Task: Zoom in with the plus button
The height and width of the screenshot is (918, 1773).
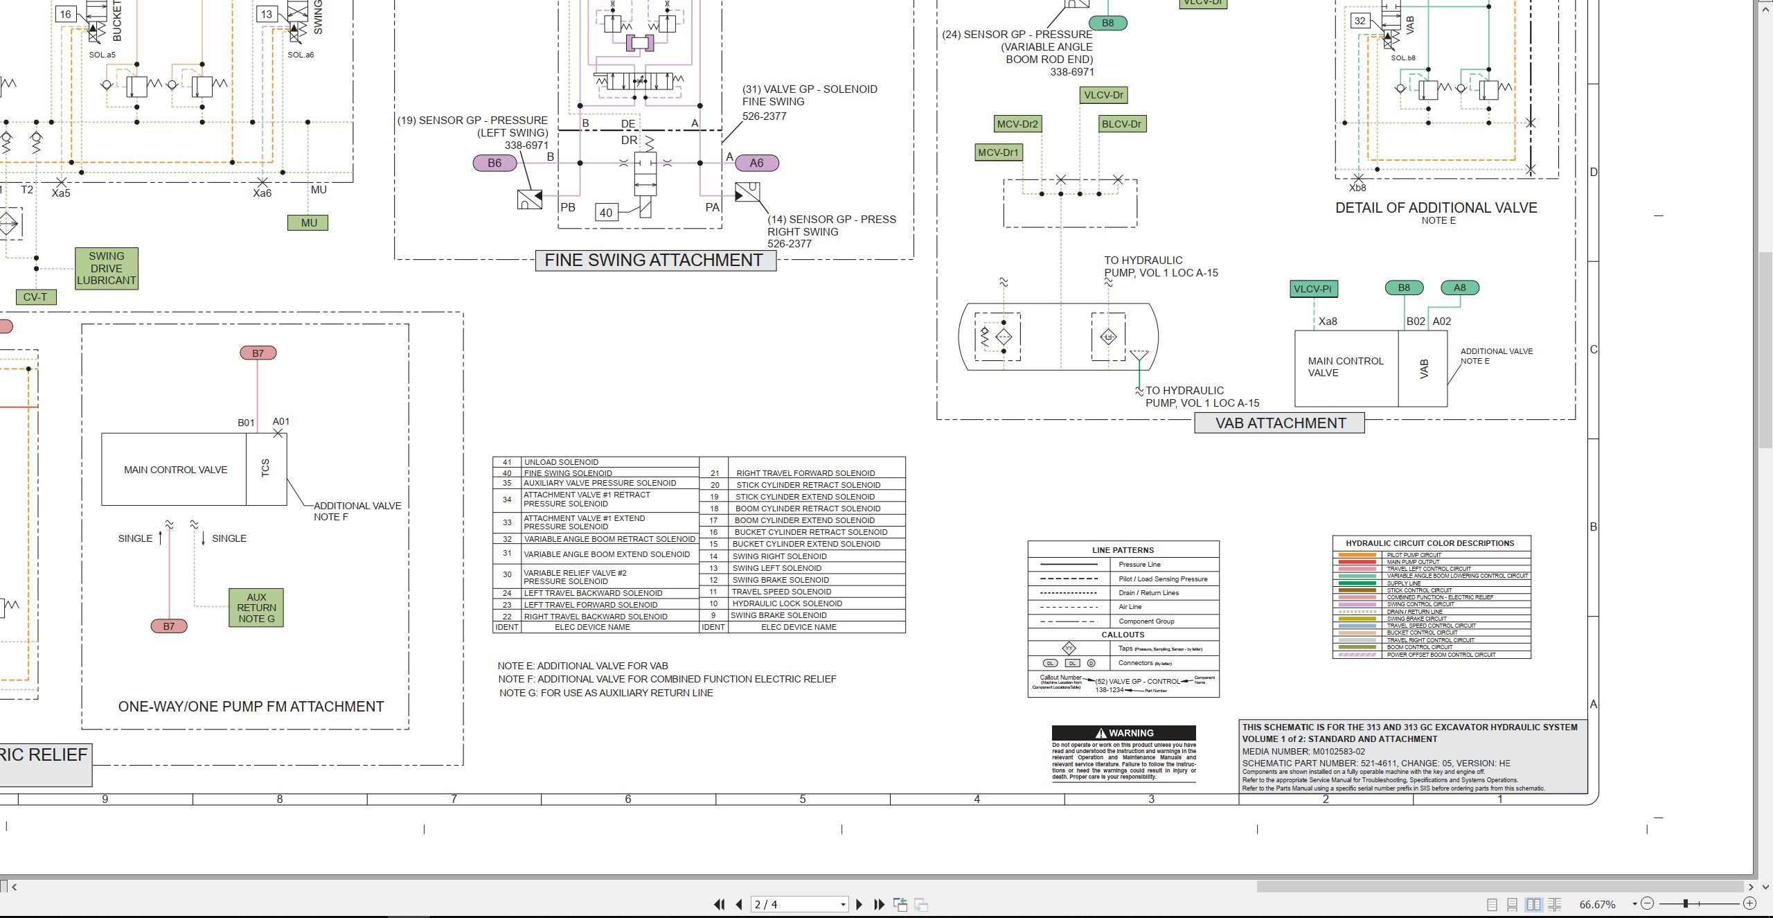Action: coord(1749,903)
